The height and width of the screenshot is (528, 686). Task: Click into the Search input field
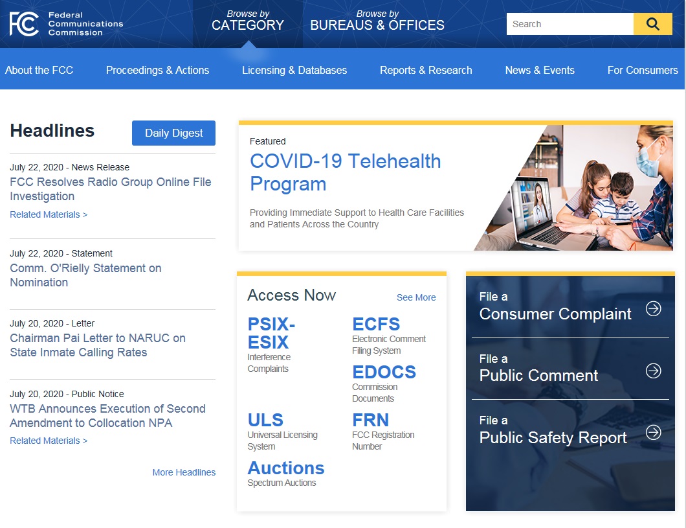tap(570, 23)
